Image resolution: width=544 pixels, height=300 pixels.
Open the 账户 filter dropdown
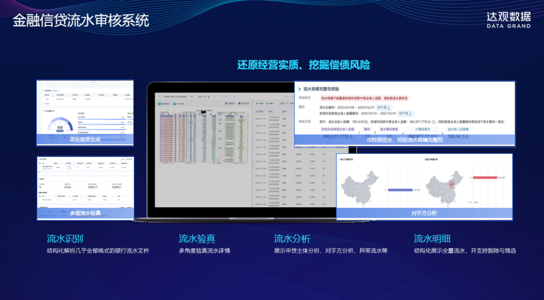tap(261, 104)
